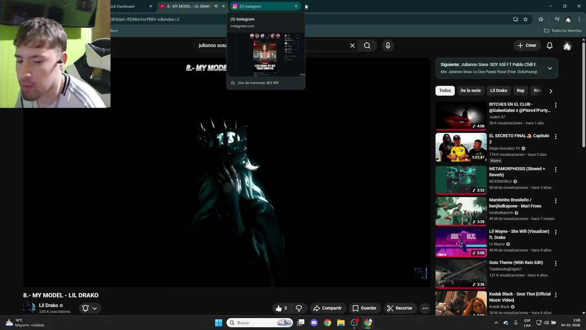
Task: Clear the YouTube search text
Action: pyautogui.click(x=353, y=45)
